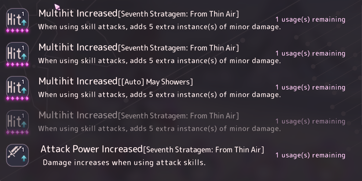Click usage(s) remaining beside May Showers buff
This screenshot has height=181, width=362.
tap(310, 87)
